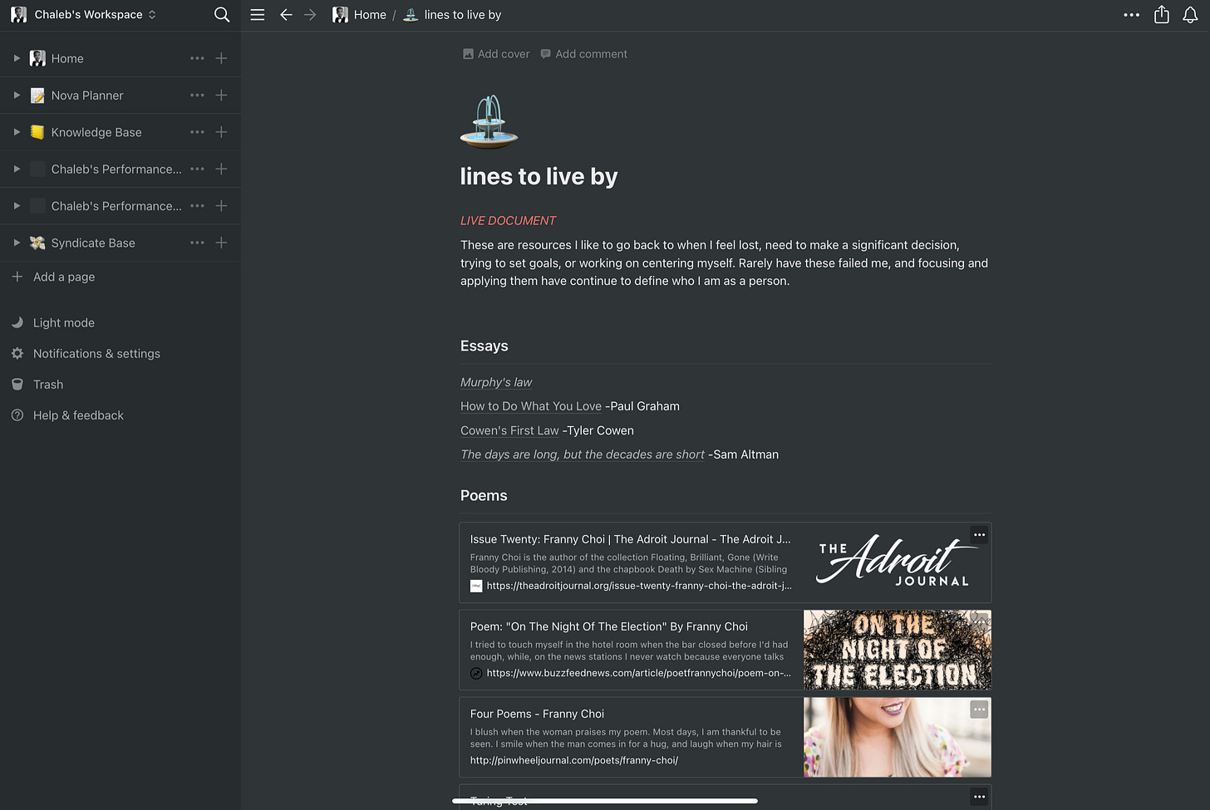Click the gear icon for Notifications & settings

tap(17, 354)
